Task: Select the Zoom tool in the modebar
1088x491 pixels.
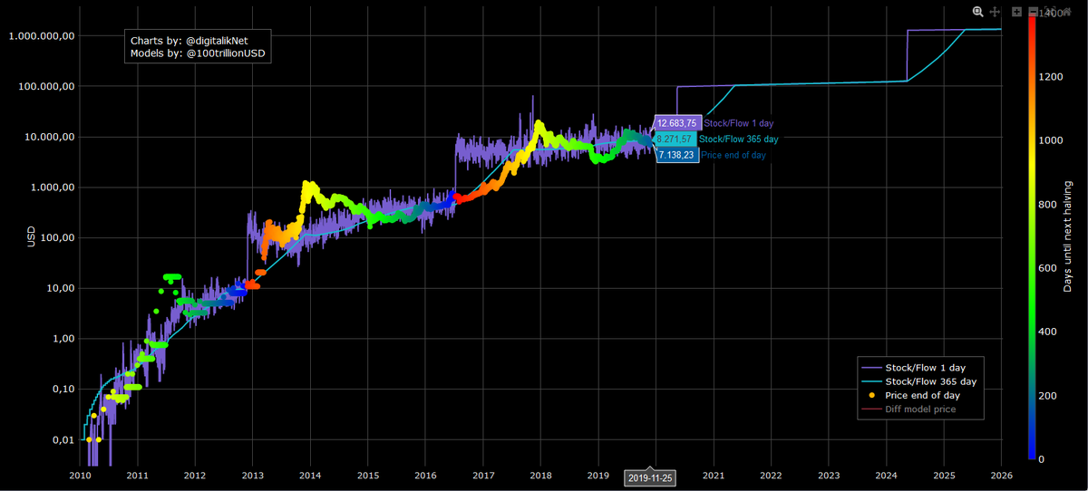Action: (x=977, y=12)
